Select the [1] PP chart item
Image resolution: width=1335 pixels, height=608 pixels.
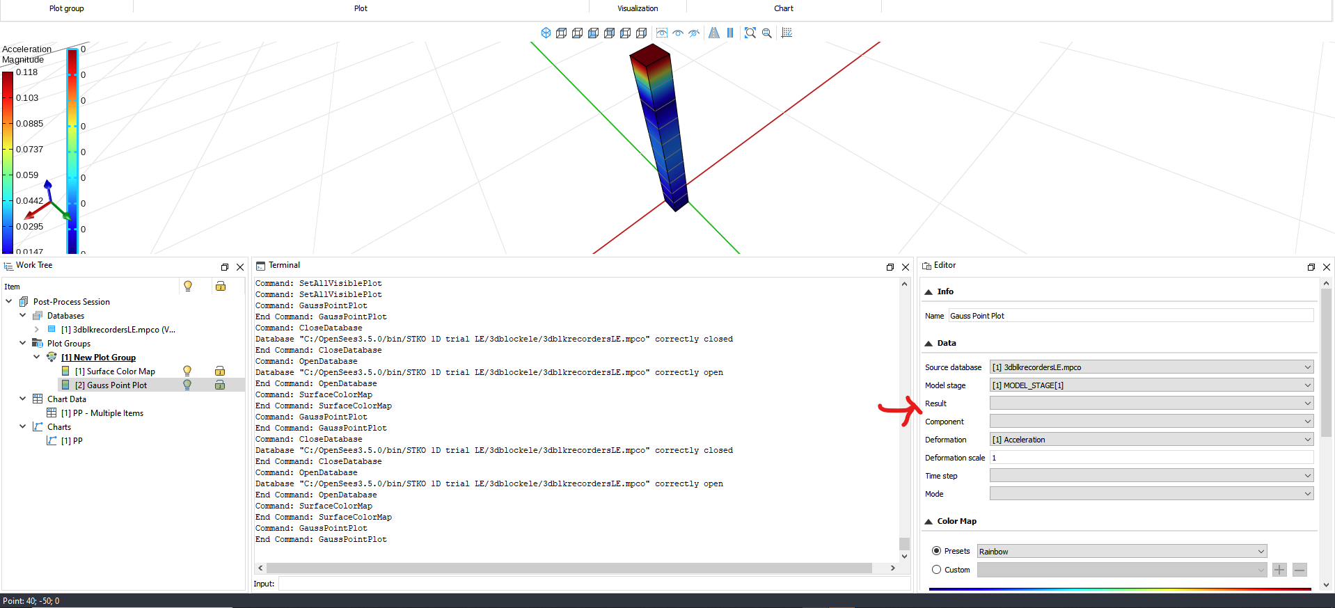point(72,441)
